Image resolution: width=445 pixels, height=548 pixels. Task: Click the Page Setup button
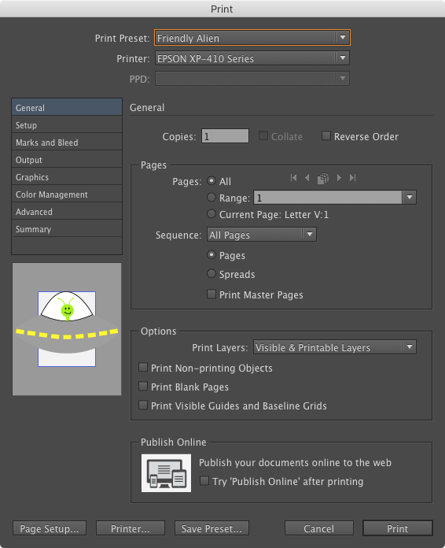pos(50,528)
